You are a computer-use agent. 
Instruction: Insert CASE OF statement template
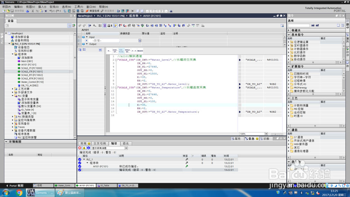tap(115, 51)
